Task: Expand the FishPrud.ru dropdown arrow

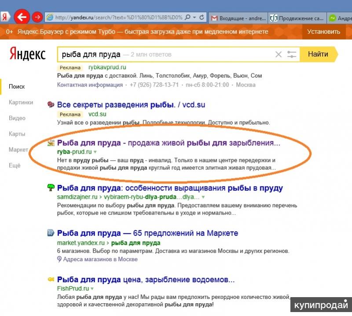Action: [x=92, y=288]
